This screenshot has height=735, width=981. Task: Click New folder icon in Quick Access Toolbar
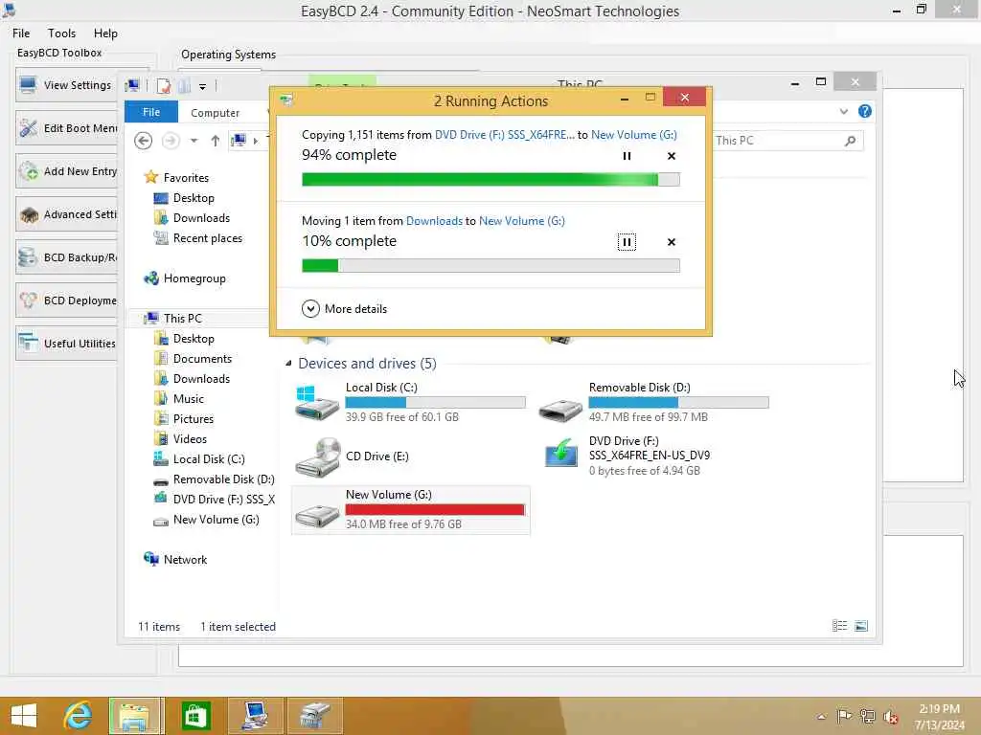tap(184, 85)
